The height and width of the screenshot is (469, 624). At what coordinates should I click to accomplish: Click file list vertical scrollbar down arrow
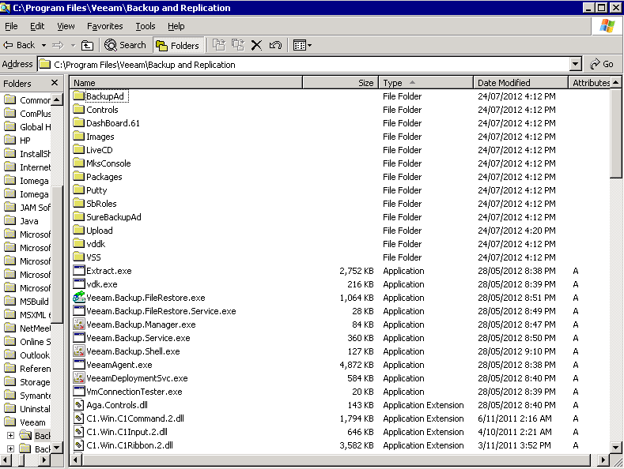[616, 447]
